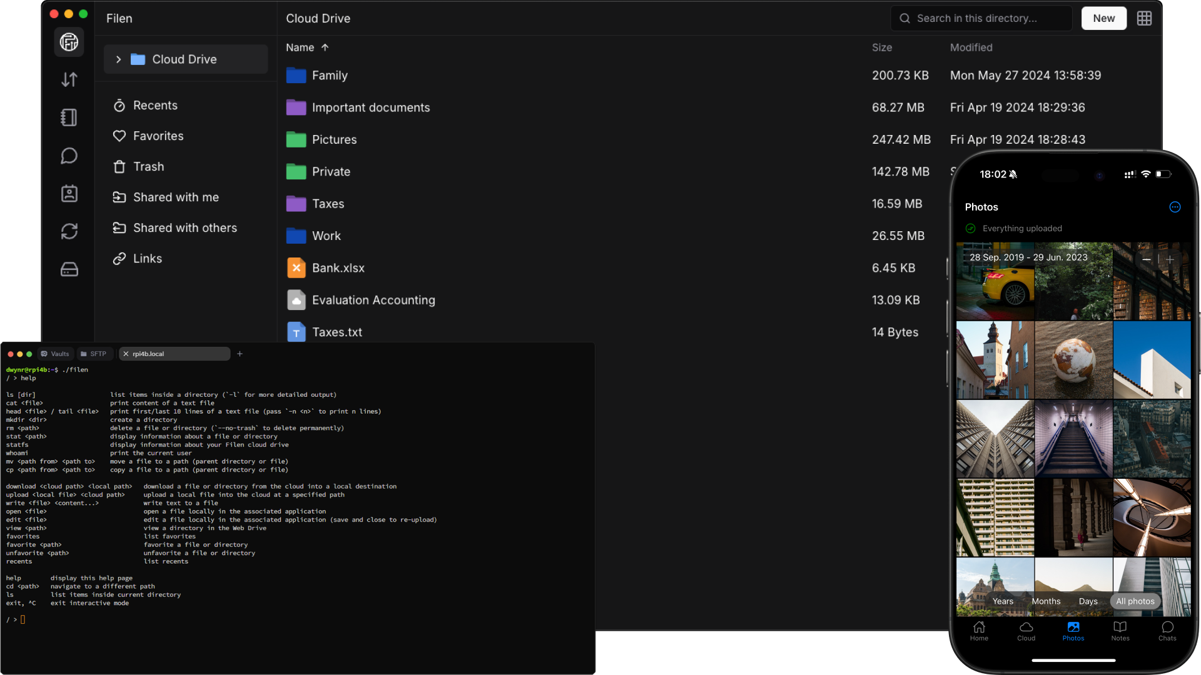Select the All photos filter
The image size is (1201, 675).
pyautogui.click(x=1135, y=601)
